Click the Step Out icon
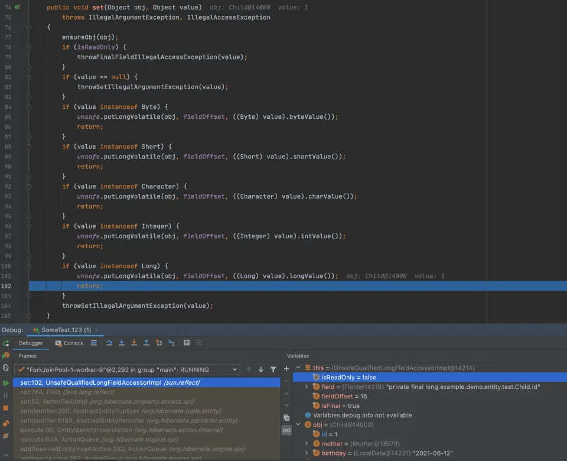This screenshot has width=567, height=461. (146, 343)
